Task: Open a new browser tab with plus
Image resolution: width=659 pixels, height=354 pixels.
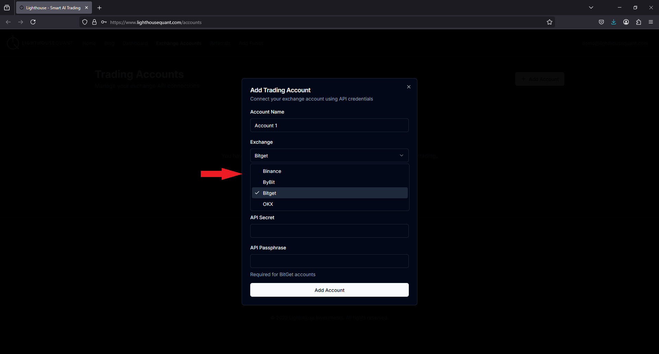Action: [x=100, y=8]
